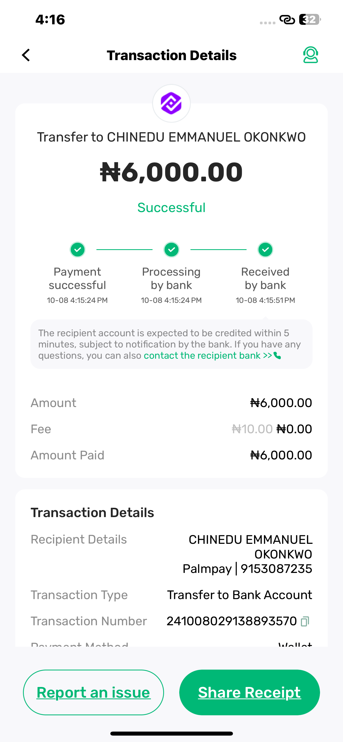The height and width of the screenshot is (742, 343).
Task: Tap the Transaction Details page title
Action: [x=172, y=55]
